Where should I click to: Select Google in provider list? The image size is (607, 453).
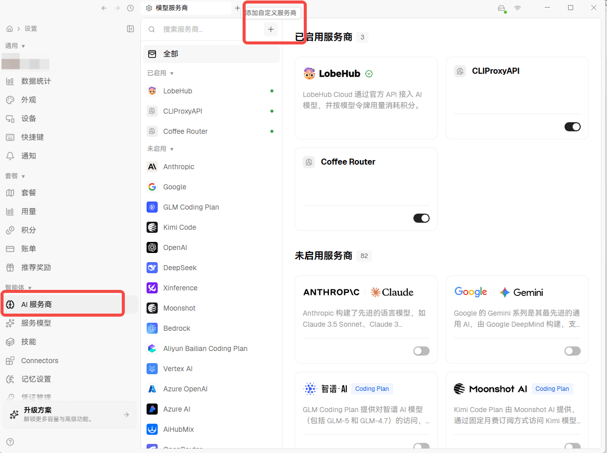[211, 187]
